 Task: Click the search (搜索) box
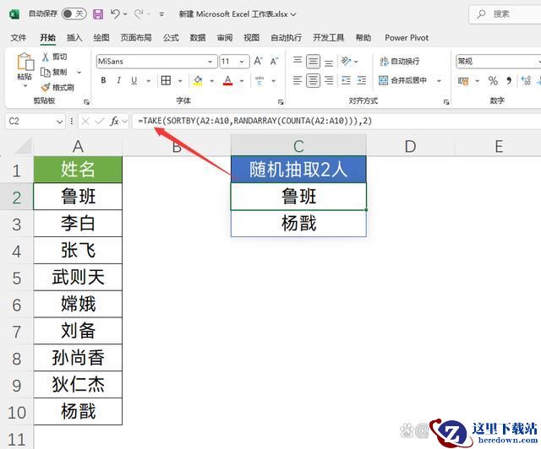tap(505, 14)
